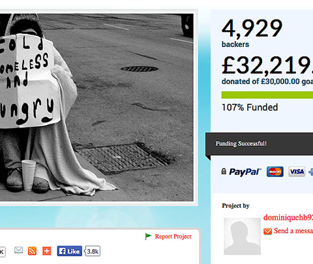Select the PayPal payment logo
Viewport: 313px width, 264px height.
tap(245, 172)
